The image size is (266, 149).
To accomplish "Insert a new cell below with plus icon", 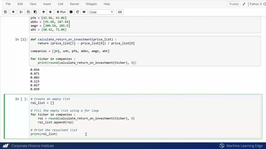I will (13, 12).
